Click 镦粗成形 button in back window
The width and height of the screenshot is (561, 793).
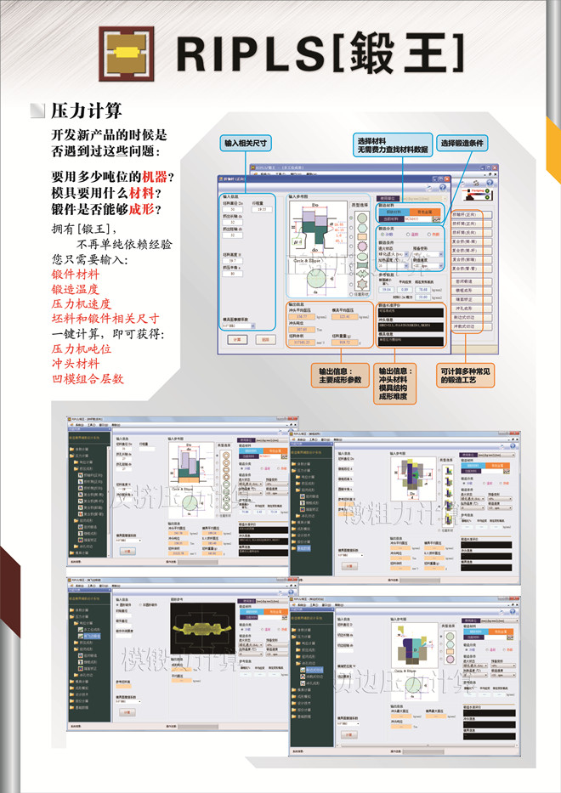click(x=472, y=291)
